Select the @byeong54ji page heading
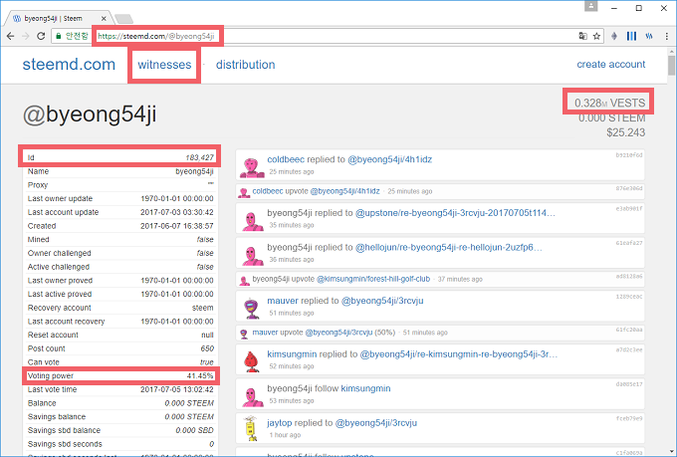Screen dimensions: 677x457 90,114
